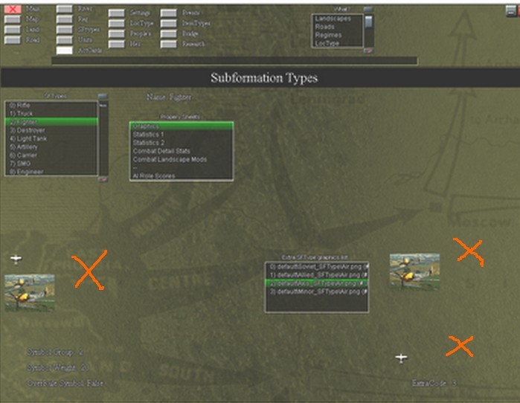The height and width of the screenshot is (403, 520).
Task: Open the Peoples editor button
Action: pos(116,33)
